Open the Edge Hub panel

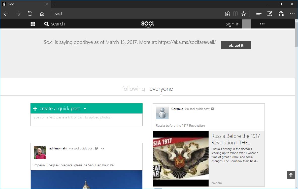pyautogui.click(x=259, y=14)
